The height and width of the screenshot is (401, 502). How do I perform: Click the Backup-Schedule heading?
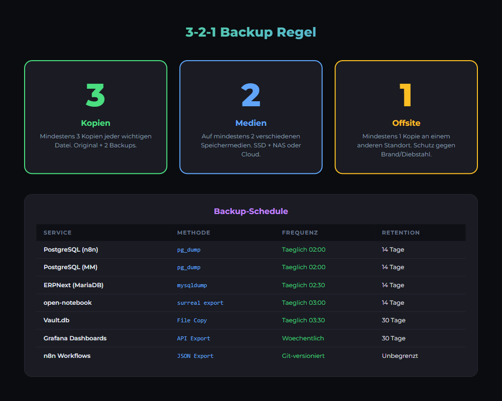(x=251, y=211)
